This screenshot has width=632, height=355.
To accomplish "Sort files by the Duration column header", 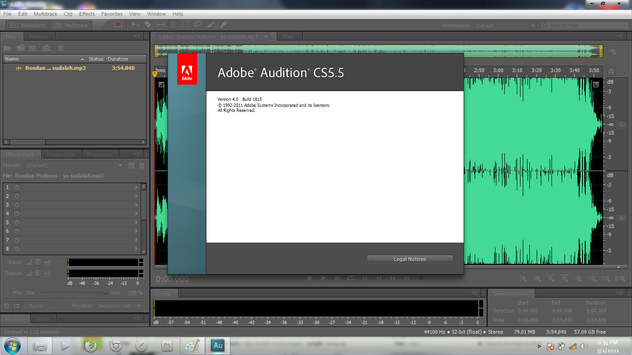I will click(126, 59).
